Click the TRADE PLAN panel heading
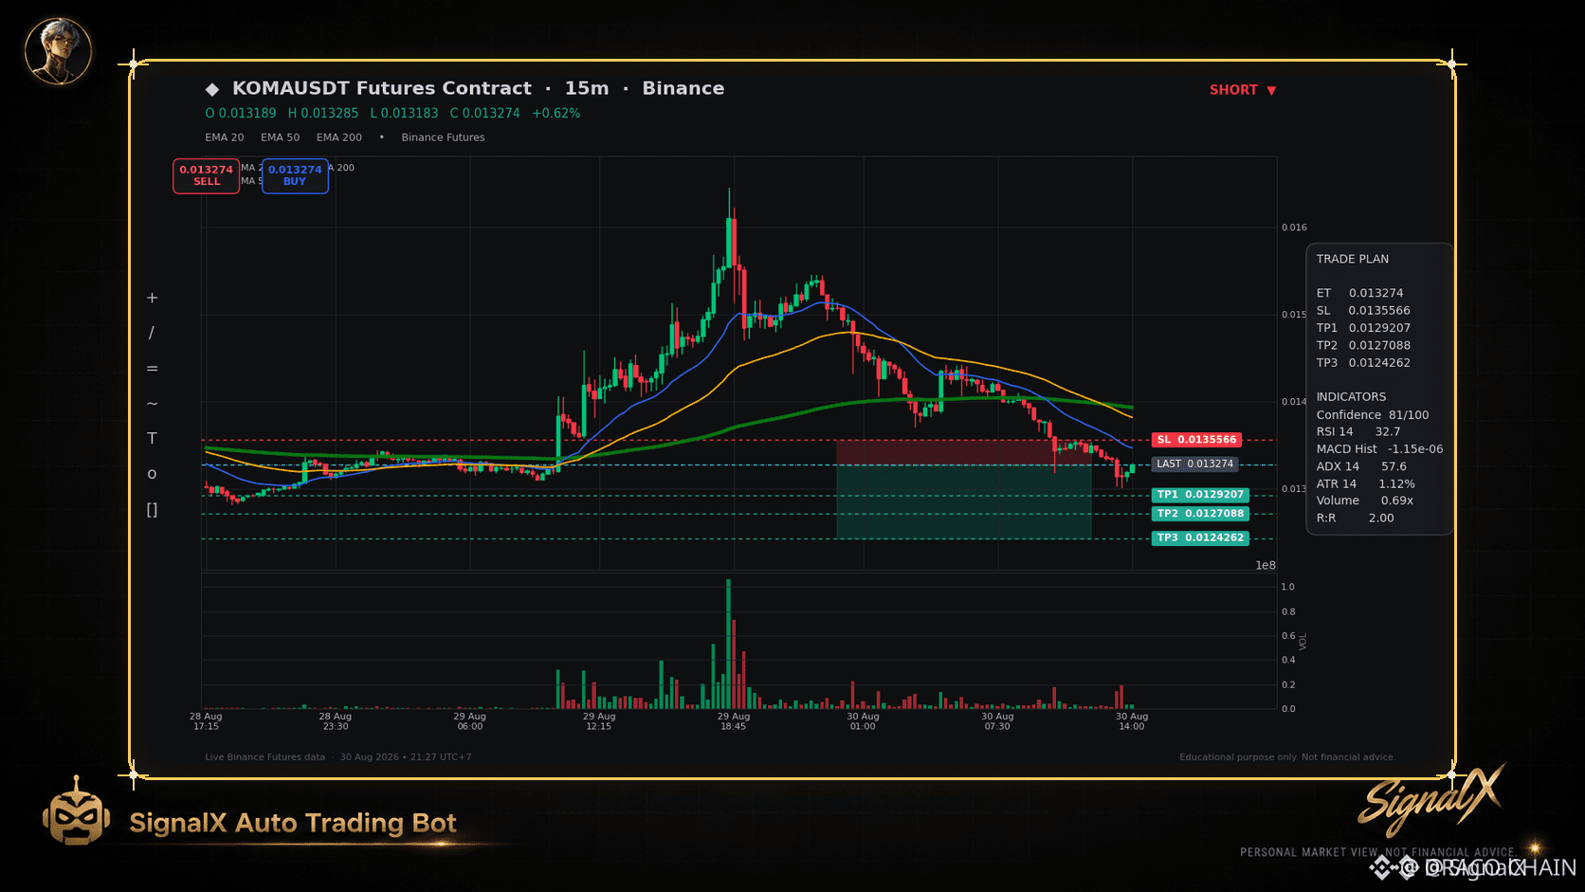The height and width of the screenshot is (892, 1585). click(1353, 259)
